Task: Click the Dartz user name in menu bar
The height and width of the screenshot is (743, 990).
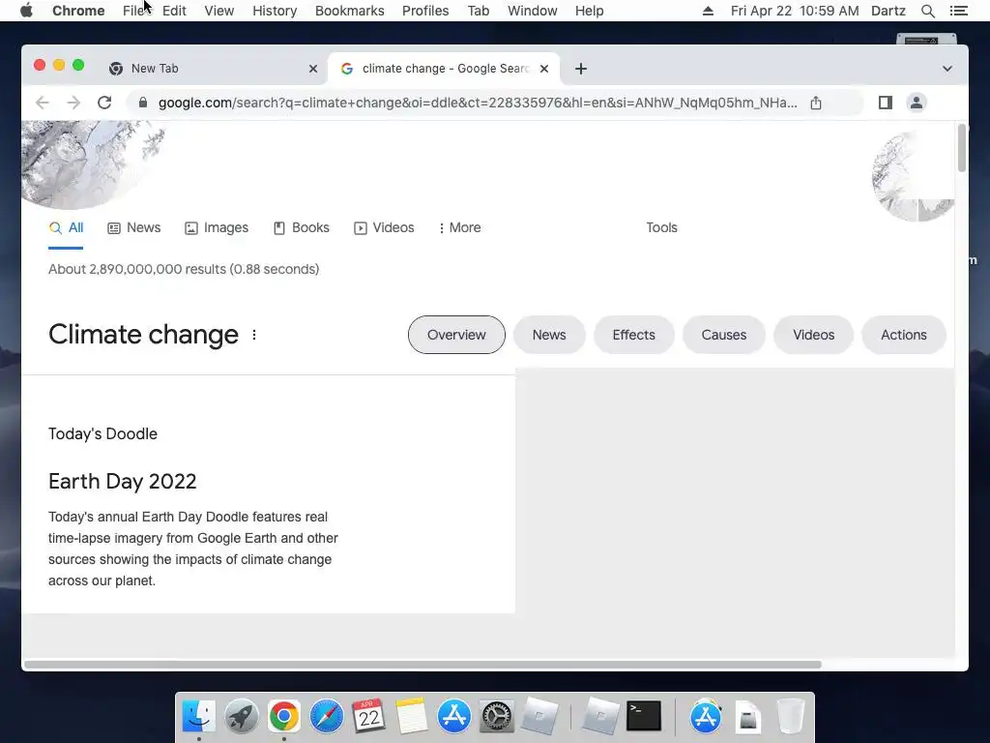Action: (x=888, y=11)
